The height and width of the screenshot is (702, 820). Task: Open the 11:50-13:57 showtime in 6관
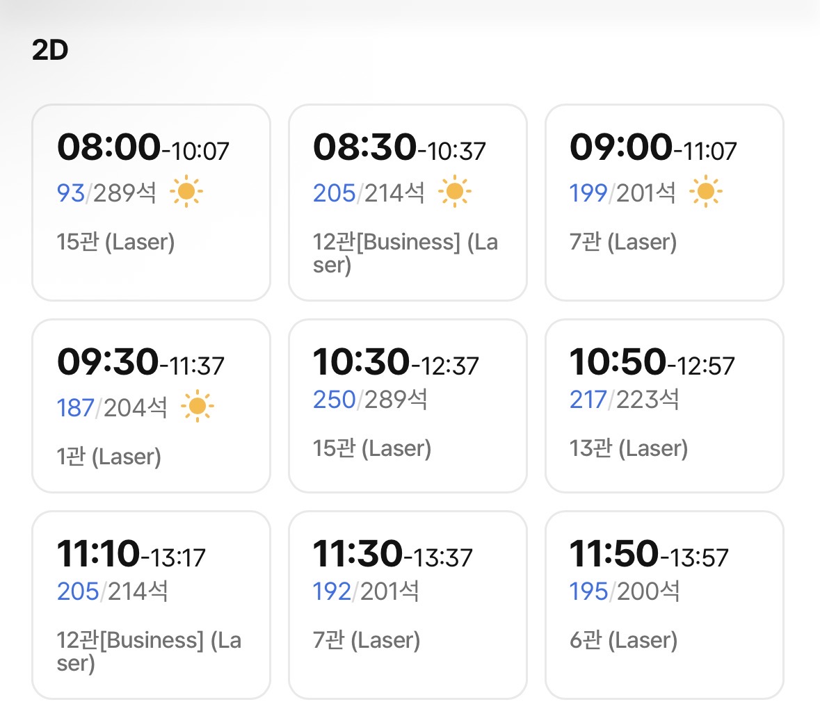[x=664, y=605]
